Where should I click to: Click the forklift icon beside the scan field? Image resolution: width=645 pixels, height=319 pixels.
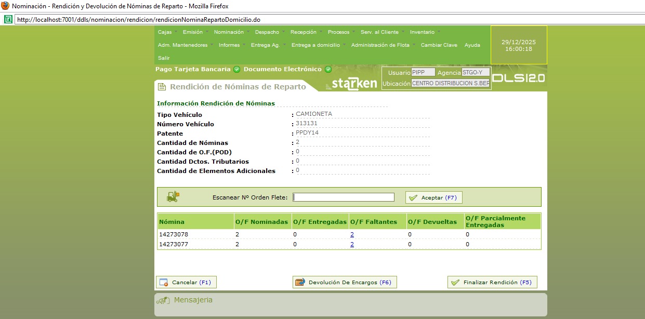[173, 197]
